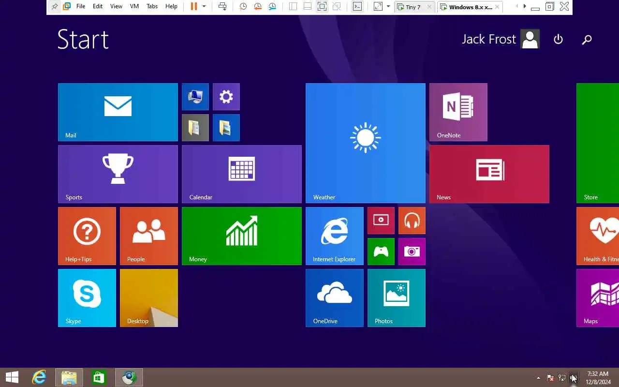Open the Mail tile
Viewport: 619px width, 387px height.
(x=118, y=112)
